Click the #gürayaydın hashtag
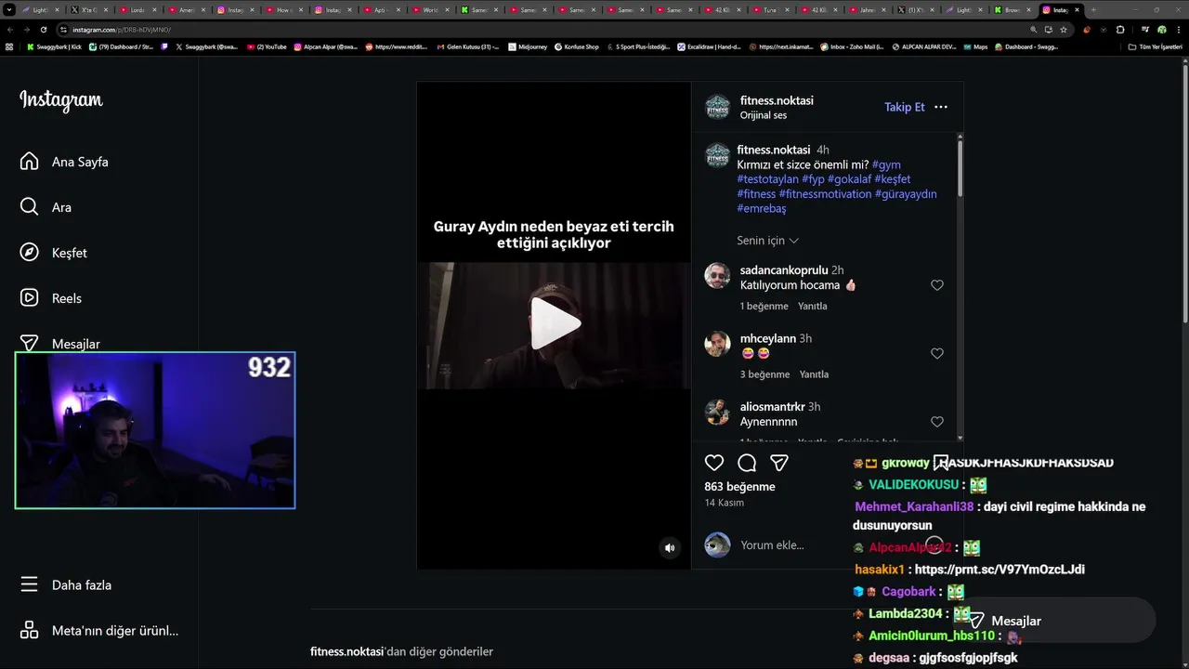 tap(906, 194)
